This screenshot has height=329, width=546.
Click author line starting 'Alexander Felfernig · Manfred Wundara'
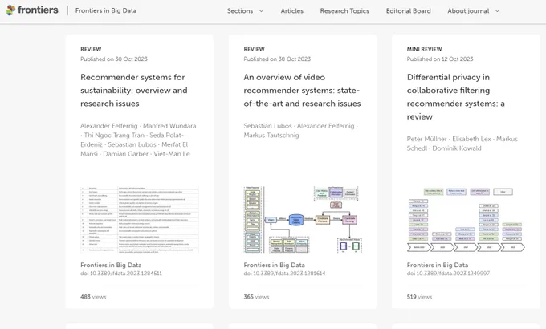(138, 126)
